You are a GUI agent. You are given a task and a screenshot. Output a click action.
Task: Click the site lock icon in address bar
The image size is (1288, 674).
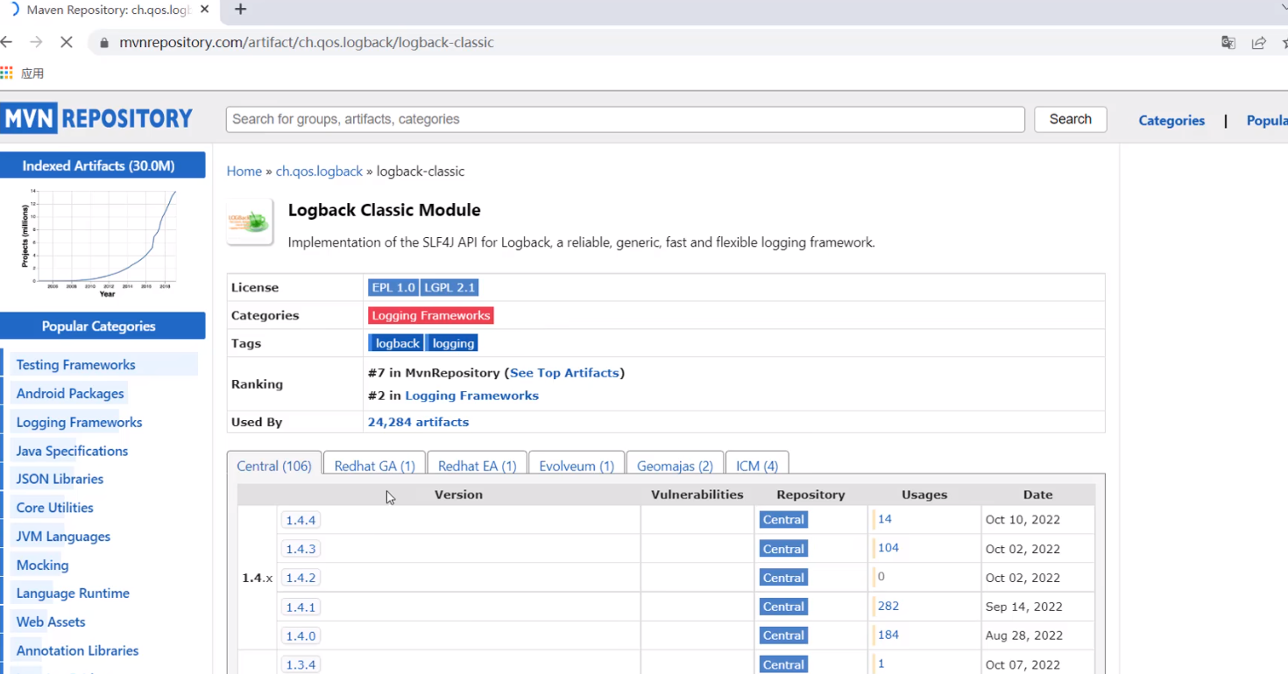coord(104,42)
